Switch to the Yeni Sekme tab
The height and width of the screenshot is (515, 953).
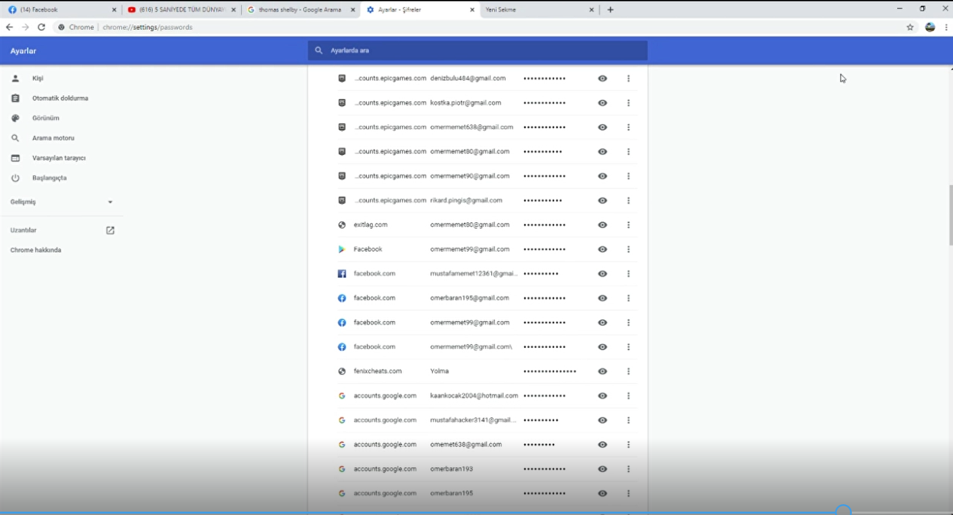click(x=540, y=10)
